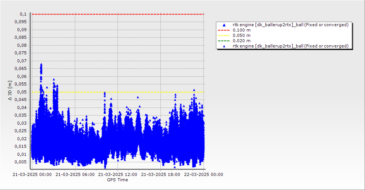The width and height of the screenshot is (365, 190).
Task: Click the '0.020 m' legend label
Action: click(x=242, y=41)
